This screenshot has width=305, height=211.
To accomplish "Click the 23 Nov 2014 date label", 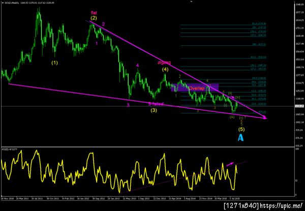I will (205, 199).
